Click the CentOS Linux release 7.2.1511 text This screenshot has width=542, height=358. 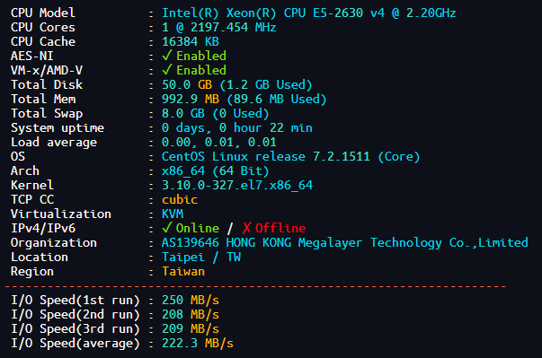pos(290,157)
